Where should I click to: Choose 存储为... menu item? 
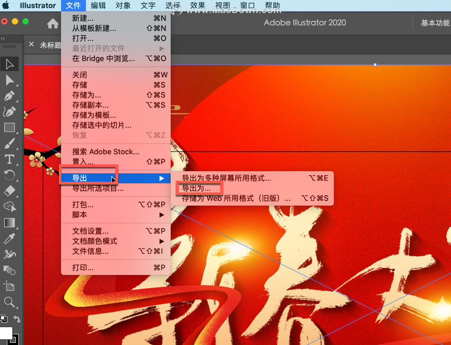click(116, 95)
